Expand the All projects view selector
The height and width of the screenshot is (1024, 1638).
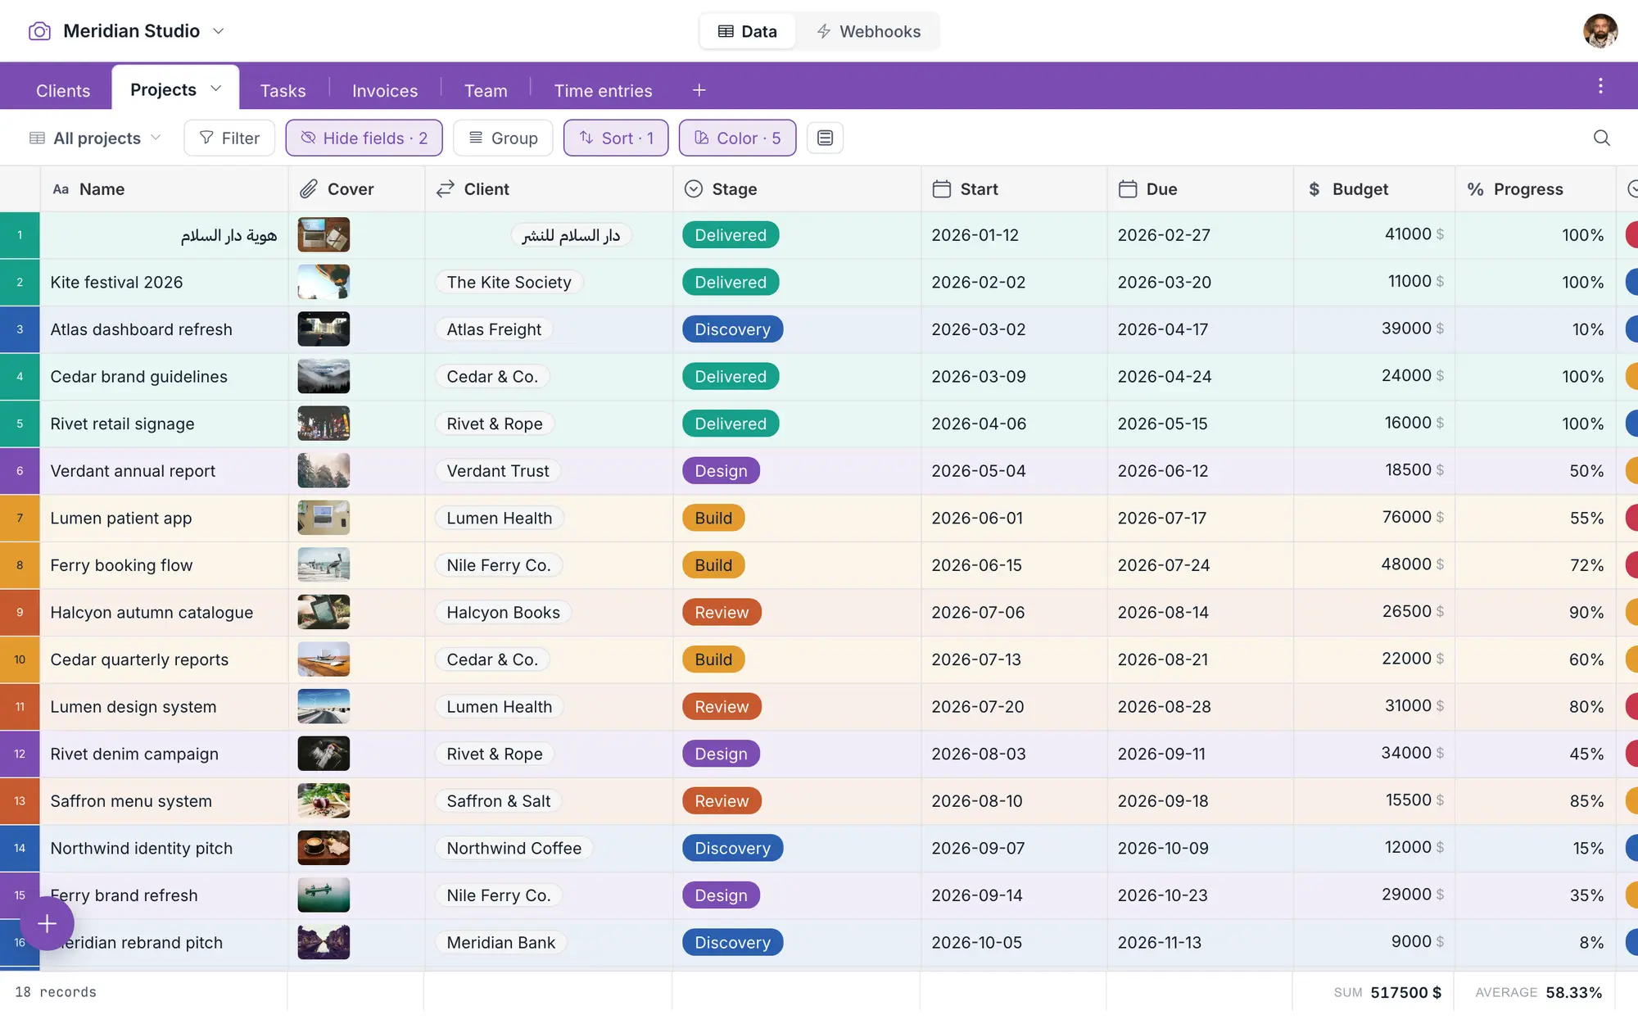click(x=95, y=138)
